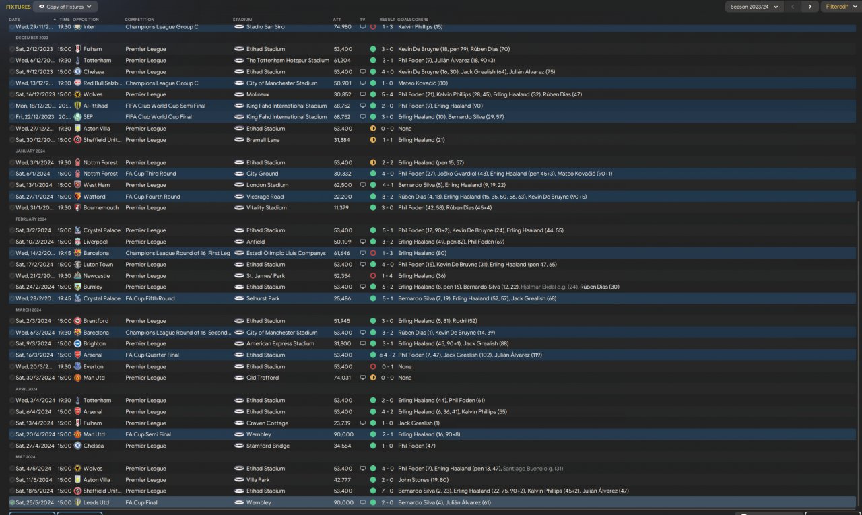Sort fixtures by the Date column header
The height and width of the screenshot is (515, 862).
(14, 20)
